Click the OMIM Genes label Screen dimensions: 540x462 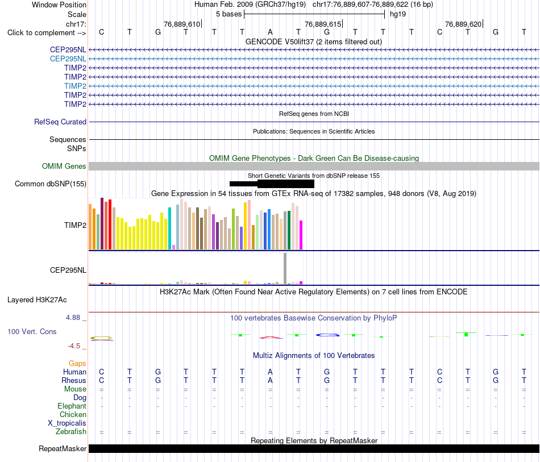64,167
